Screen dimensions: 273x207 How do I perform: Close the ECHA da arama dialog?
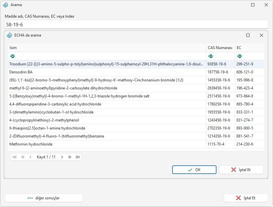tap(261, 35)
